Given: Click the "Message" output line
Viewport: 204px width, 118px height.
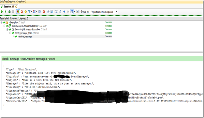Looking at the screenshot, I should (x=50, y=84).
